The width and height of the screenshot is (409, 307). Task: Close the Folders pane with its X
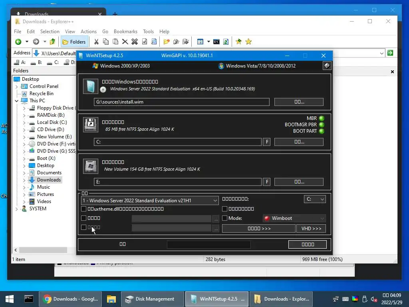[x=392, y=72]
